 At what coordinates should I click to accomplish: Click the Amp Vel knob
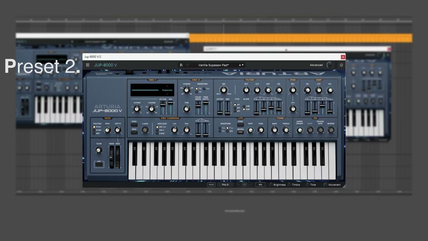307,90
